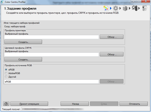Click the gear settings step icon
Viewport: 151px width, 112px height.
tap(116, 8)
